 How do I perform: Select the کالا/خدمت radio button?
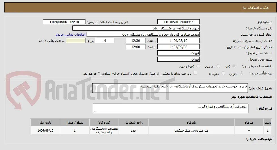(198, 66)
